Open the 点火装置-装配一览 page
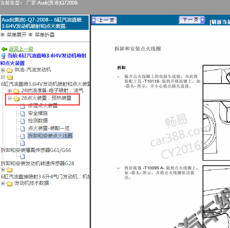Screen dimensions: 230x228 coord(49,128)
